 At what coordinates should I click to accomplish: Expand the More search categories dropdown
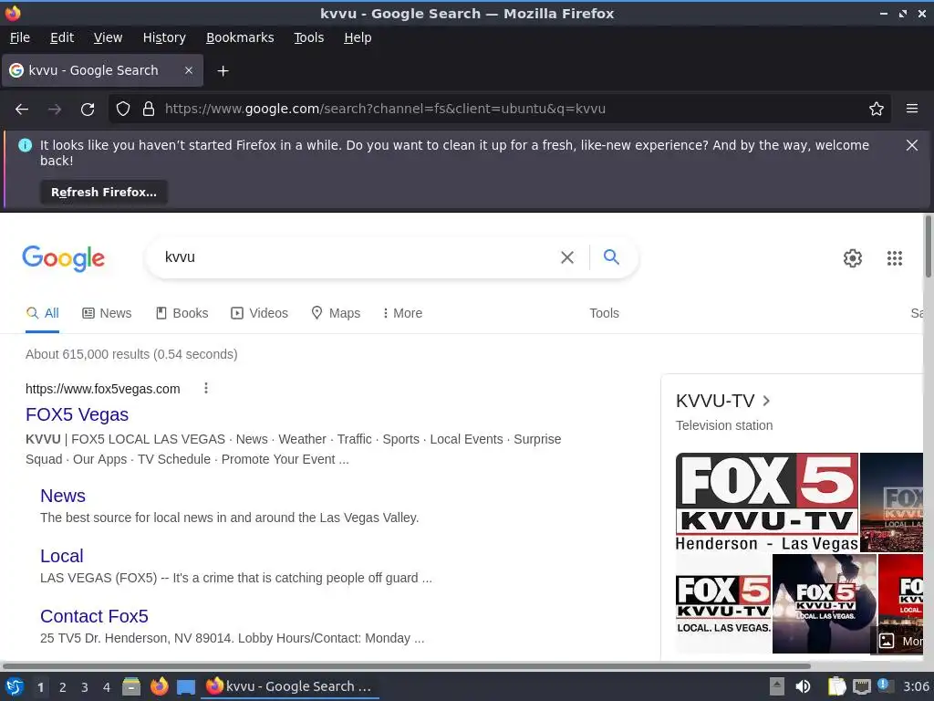click(402, 313)
